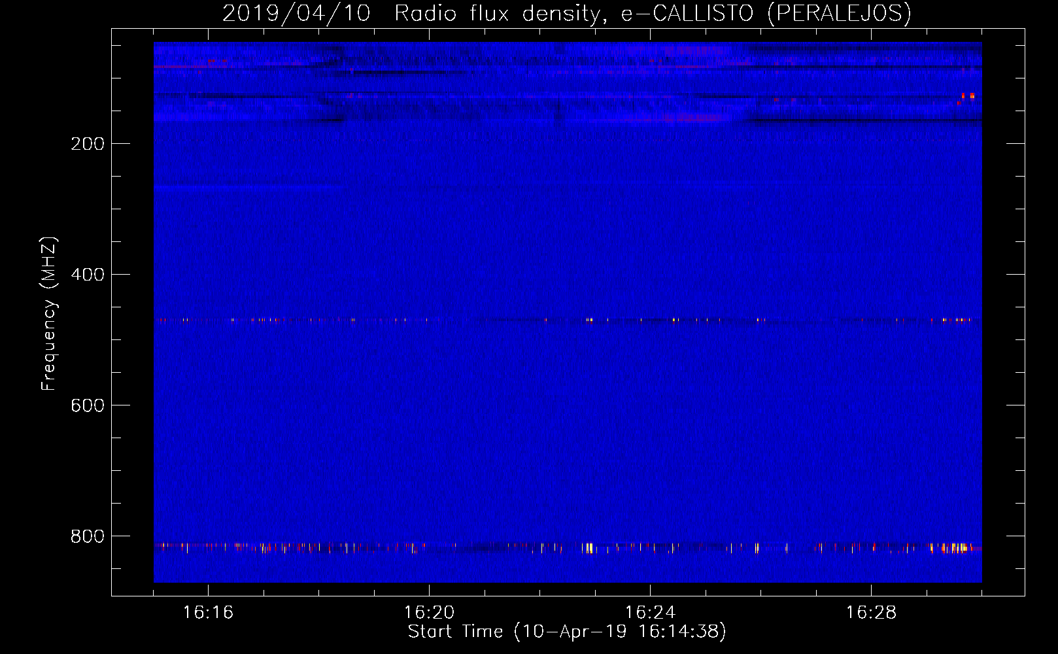Click the 200 frequency tick label
The height and width of the screenshot is (654, 1058).
(88, 144)
